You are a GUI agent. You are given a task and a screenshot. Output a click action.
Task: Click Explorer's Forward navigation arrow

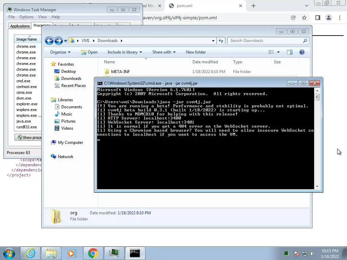[59, 41]
